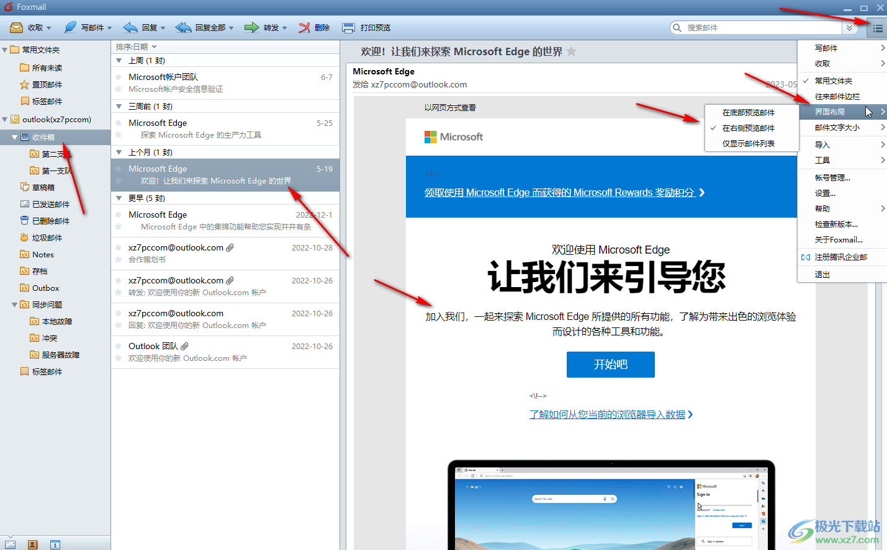
Task: Open the sort order 排序:日期 dropdown
Action: [x=137, y=47]
